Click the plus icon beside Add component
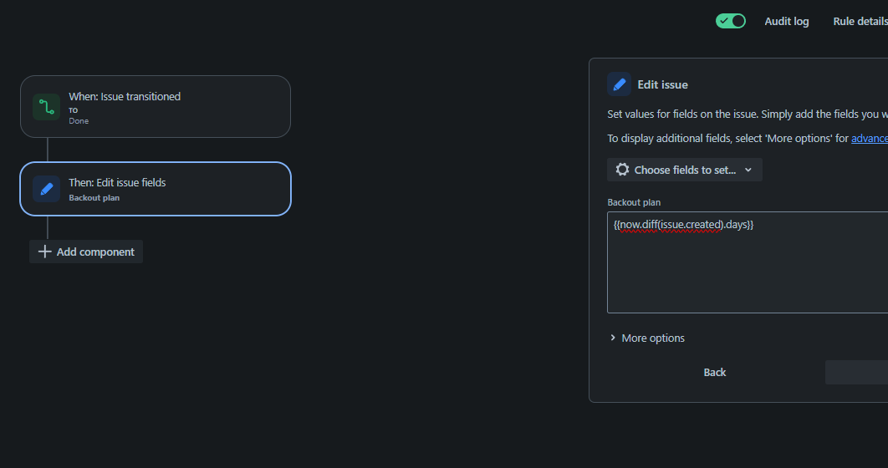Screen dimensions: 888x468 point(45,252)
